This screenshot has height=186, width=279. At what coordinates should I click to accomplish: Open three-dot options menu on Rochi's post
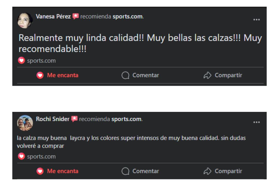click(257, 122)
